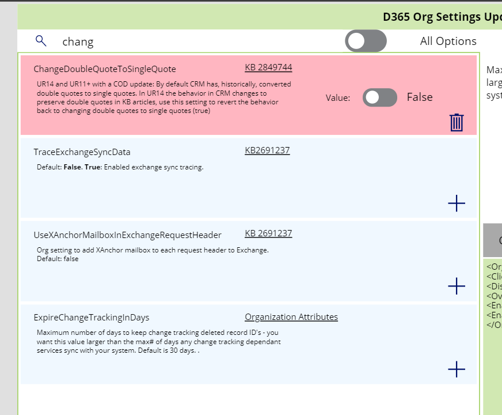
Task: Toggle the All Options switch
Action: point(366,41)
